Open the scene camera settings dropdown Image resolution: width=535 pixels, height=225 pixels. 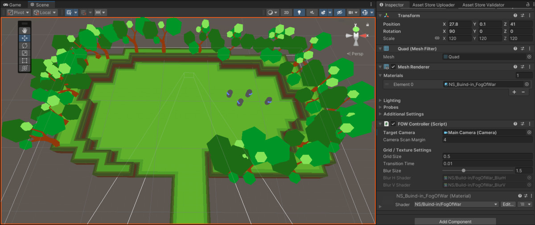point(353,12)
